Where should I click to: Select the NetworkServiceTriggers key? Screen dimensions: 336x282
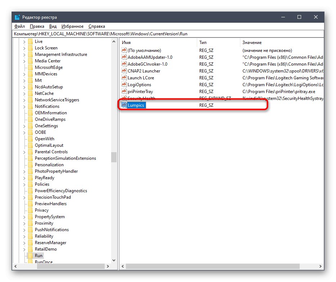click(57, 100)
